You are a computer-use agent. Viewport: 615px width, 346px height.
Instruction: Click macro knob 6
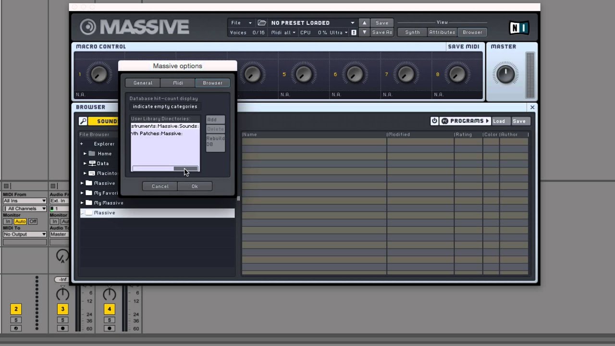pos(355,74)
